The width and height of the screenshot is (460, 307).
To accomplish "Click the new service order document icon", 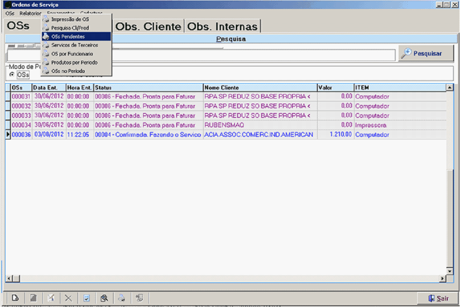I will tap(15, 298).
